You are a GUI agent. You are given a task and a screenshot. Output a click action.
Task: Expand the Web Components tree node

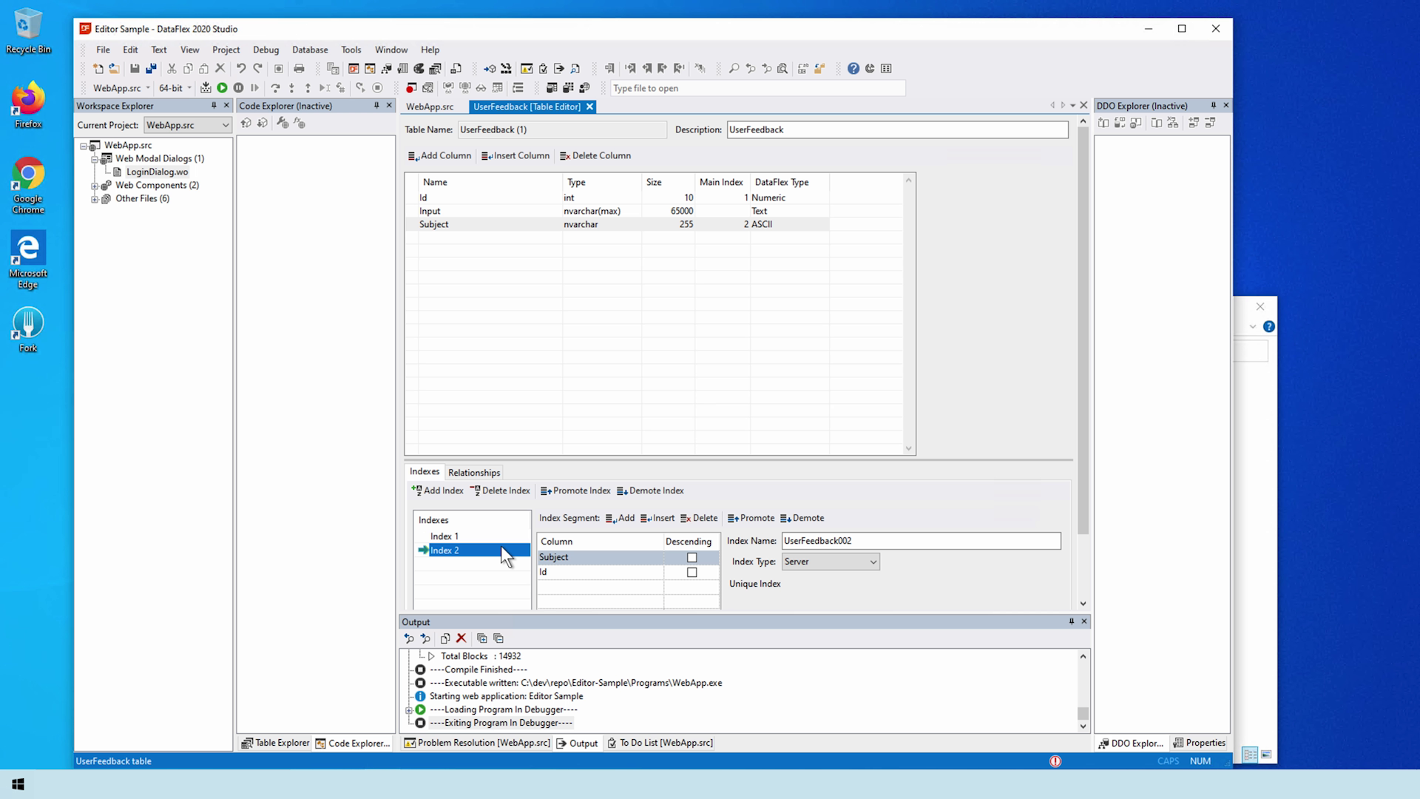click(x=95, y=186)
